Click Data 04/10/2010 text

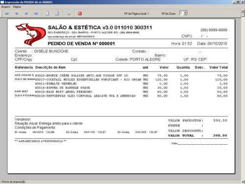(212, 44)
